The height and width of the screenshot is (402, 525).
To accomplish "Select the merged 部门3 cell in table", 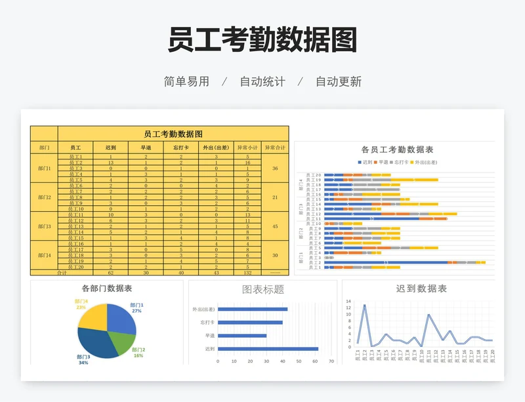I will [x=44, y=226].
